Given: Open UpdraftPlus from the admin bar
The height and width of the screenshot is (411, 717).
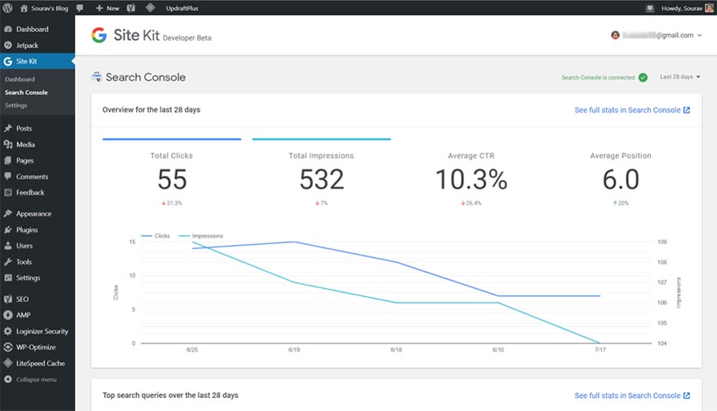Looking at the screenshot, I should pos(182,8).
